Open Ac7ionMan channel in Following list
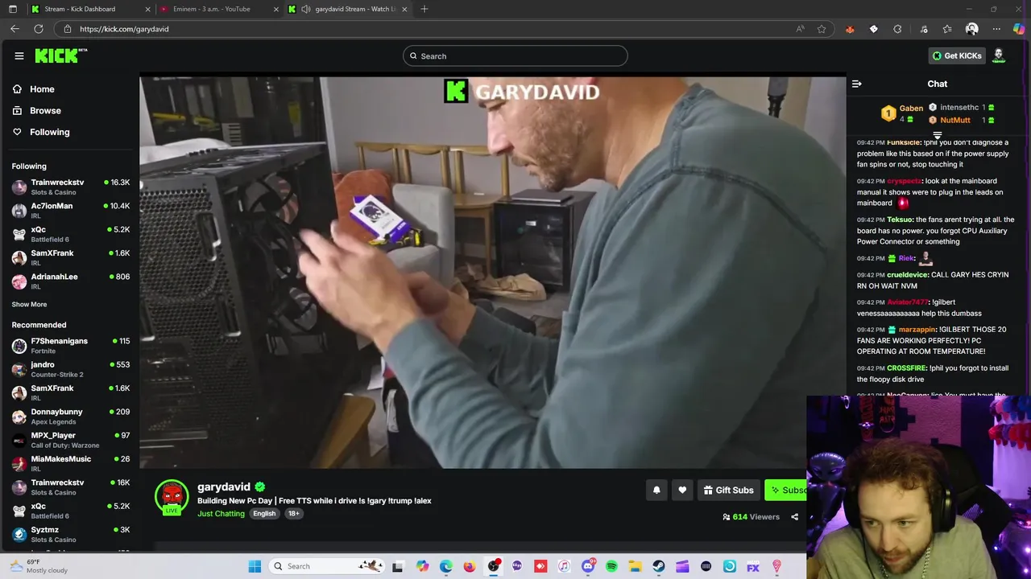Screen dimensions: 1031x579 [71, 210]
